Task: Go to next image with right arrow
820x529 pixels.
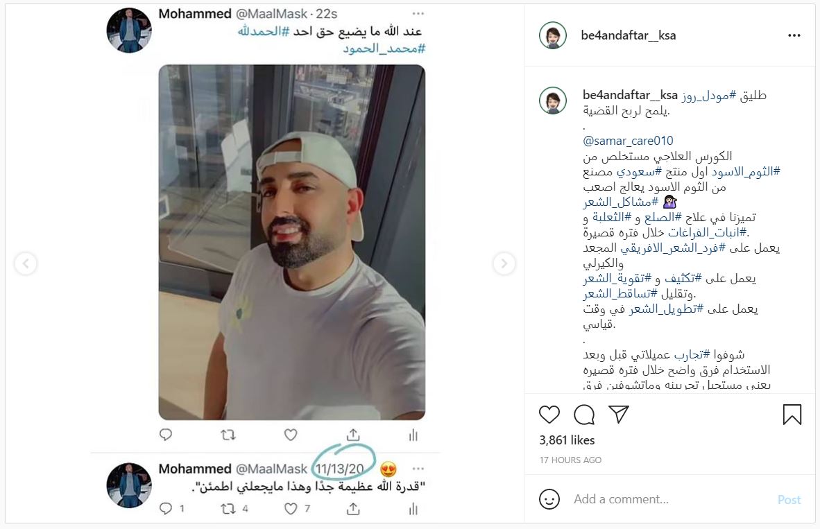Action: [504, 263]
